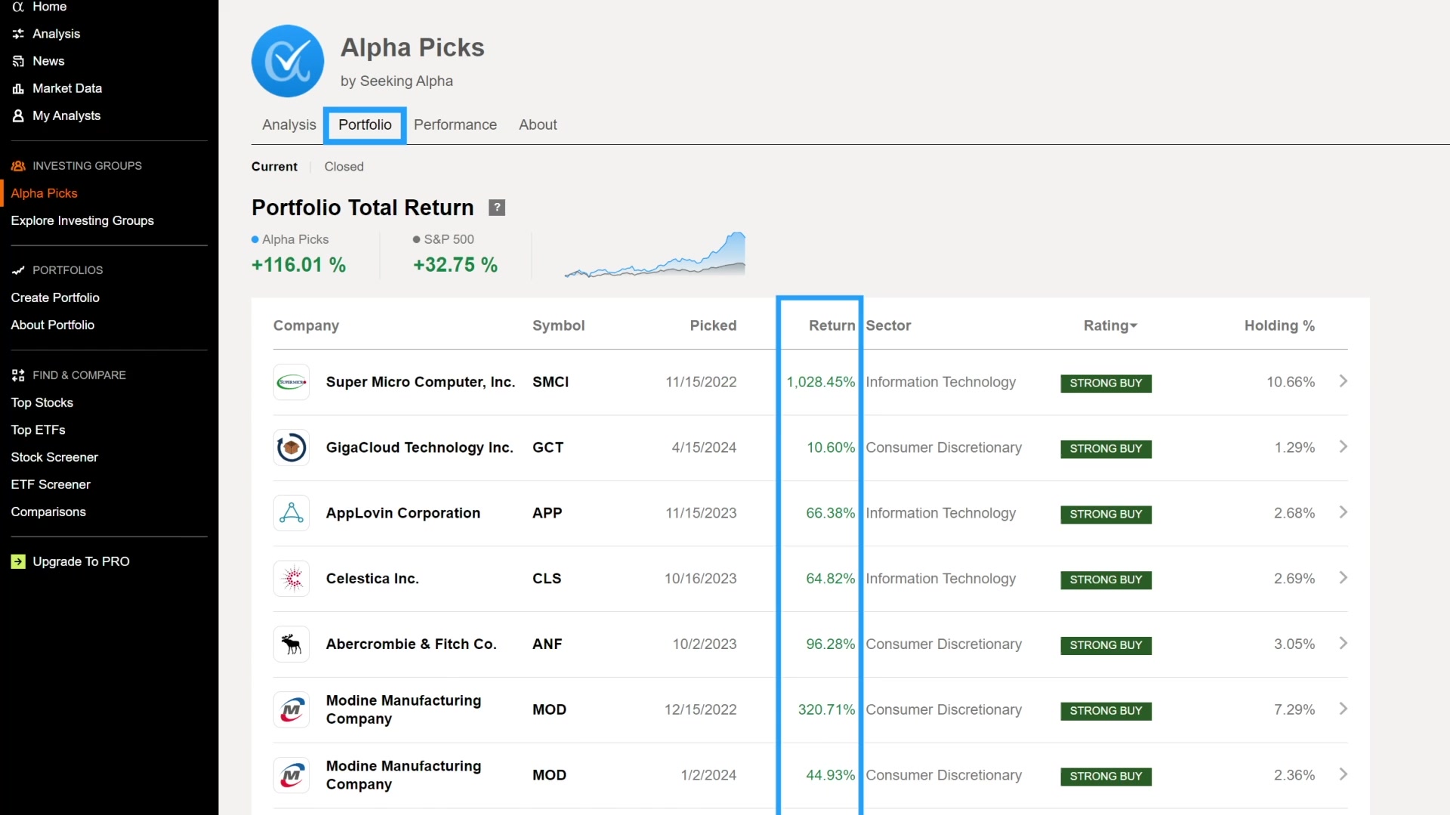1450x815 pixels.
Task: Click the portfolio return sparkline chart
Action: click(x=655, y=255)
